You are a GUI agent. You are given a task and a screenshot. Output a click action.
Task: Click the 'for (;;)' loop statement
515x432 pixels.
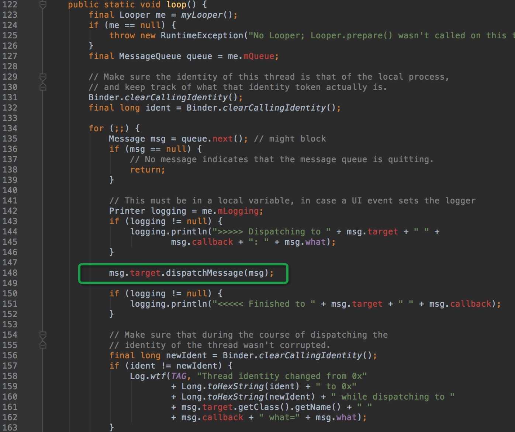click(114, 129)
